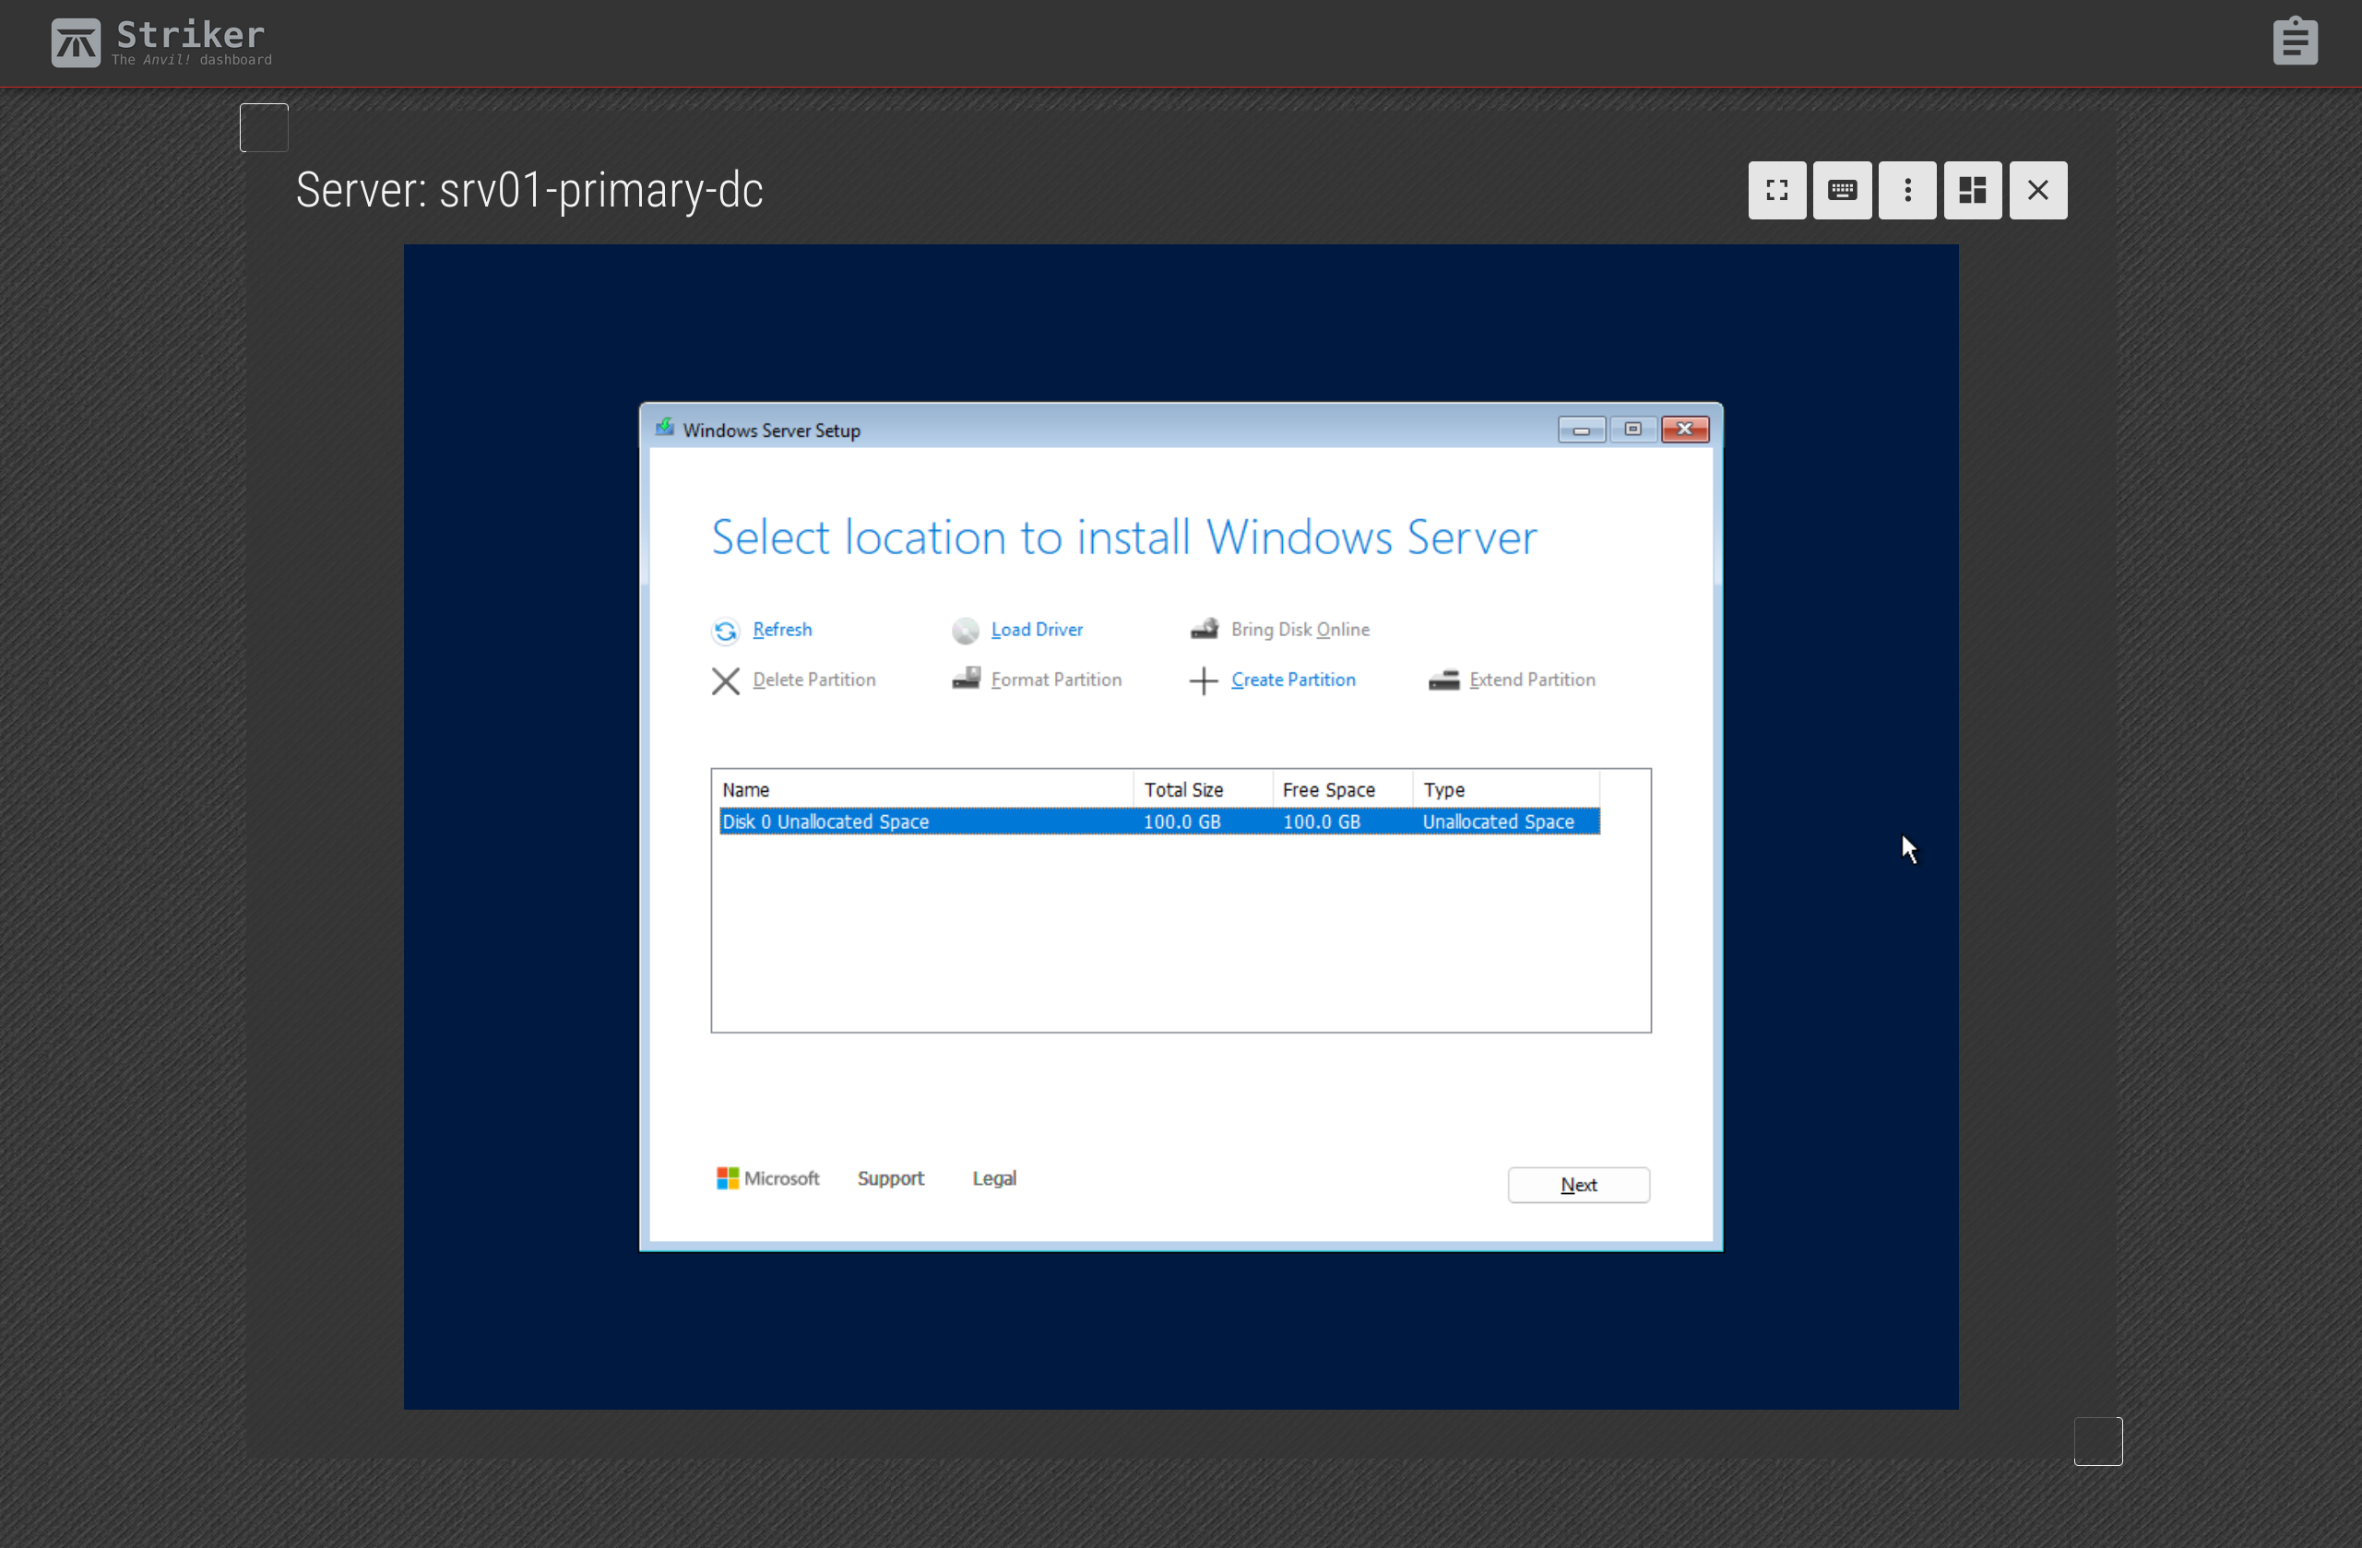Maximize the Windows Server Setup window
This screenshot has height=1548, width=2362.
[x=1632, y=430]
